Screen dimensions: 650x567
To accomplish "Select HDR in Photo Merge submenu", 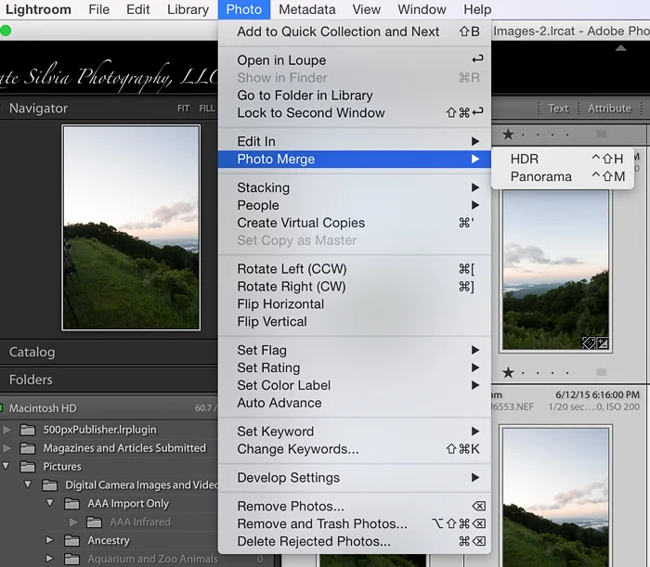I will [x=563, y=159].
